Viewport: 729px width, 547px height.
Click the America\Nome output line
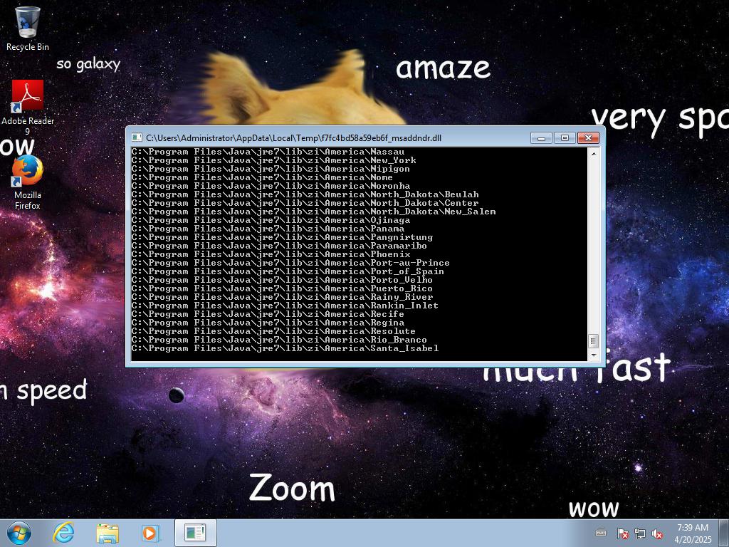point(262,177)
